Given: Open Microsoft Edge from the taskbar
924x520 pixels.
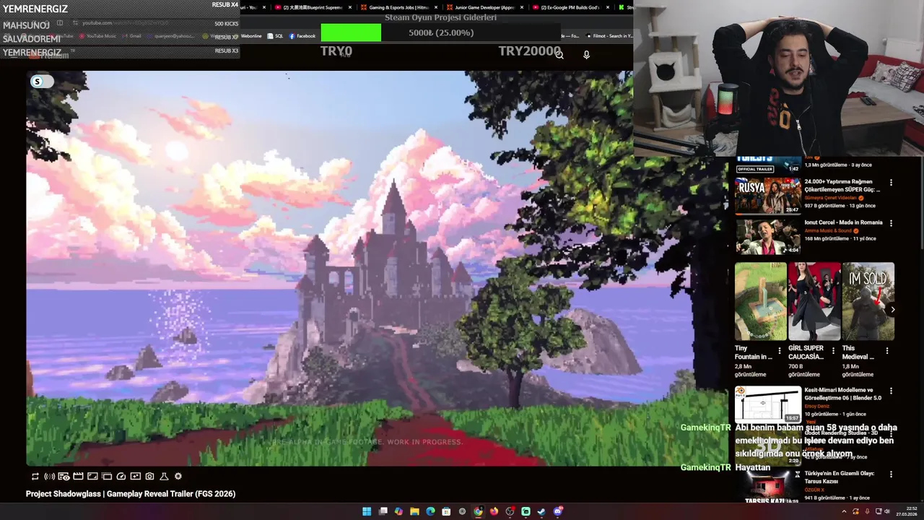Looking at the screenshot, I should [430, 511].
